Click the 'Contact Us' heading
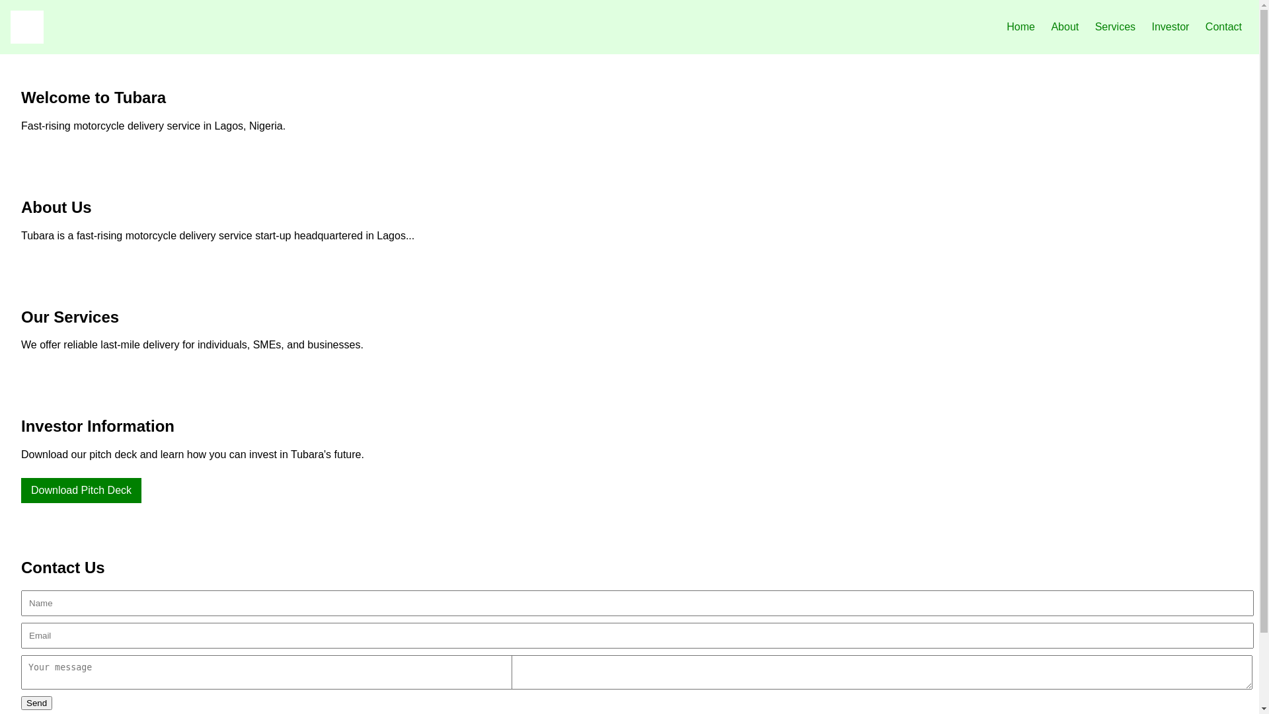The width and height of the screenshot is (1269, 714). click(x=63, y=568)
